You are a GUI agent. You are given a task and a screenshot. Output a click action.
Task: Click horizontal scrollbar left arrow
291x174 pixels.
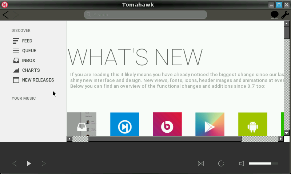click(69, 139)
